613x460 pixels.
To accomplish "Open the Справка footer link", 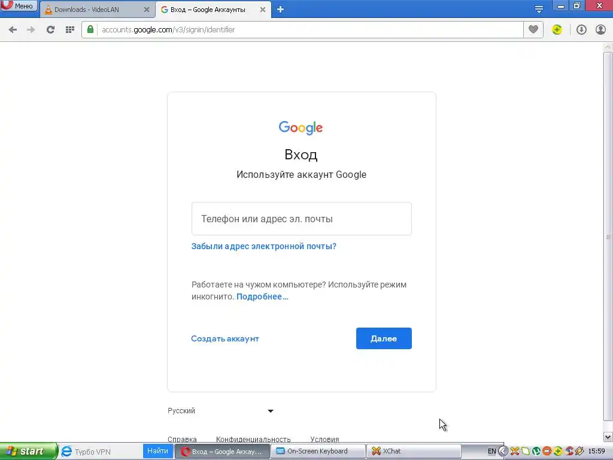I will 182,439.
